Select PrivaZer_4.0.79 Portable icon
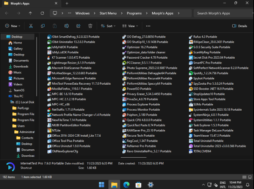254x189 pixels. tap(124, 99)
